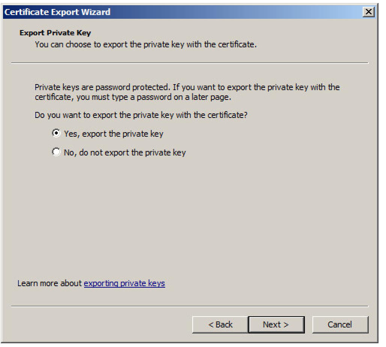Click the "Certificate Export Wizard" title text

coord(57,12)
